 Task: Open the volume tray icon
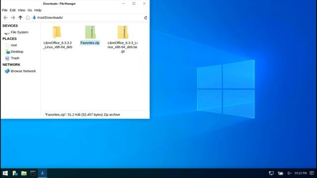point(289,173)
